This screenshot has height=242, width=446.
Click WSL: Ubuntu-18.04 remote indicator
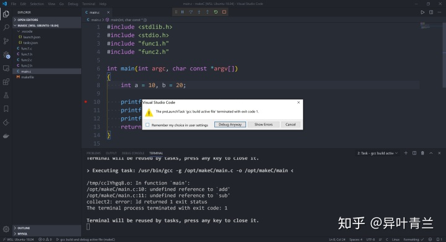coord(18,240)
